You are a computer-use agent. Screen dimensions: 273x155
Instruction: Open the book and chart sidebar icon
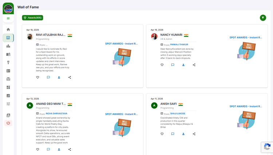(8, 54)
